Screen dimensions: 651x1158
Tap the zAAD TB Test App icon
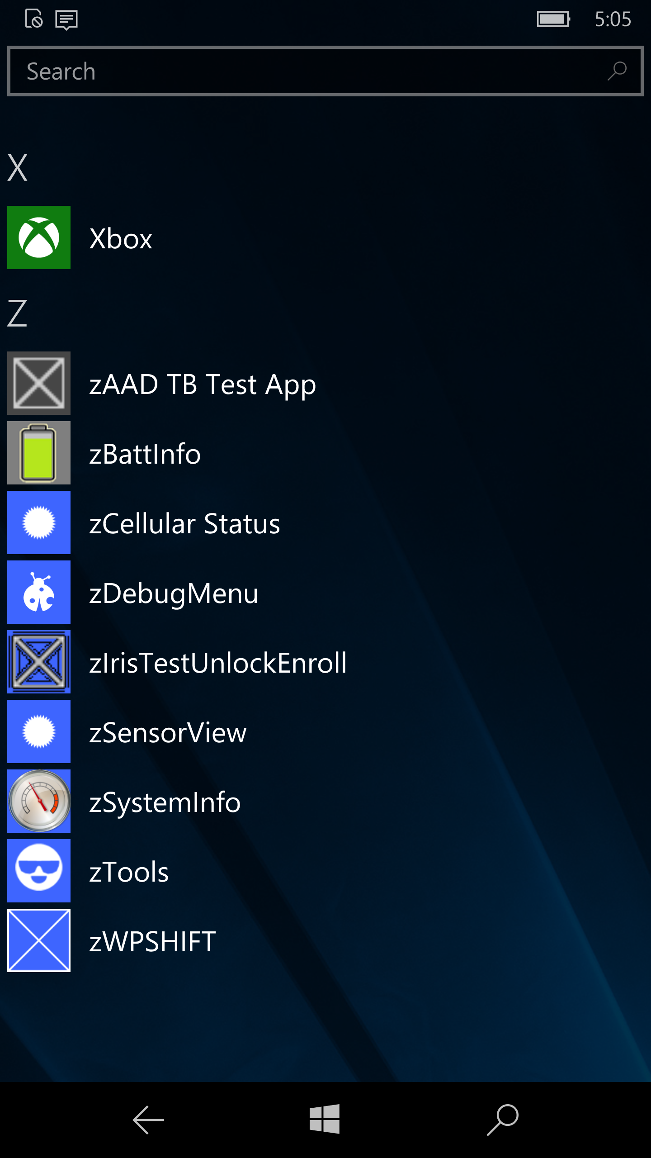point(39,383)
